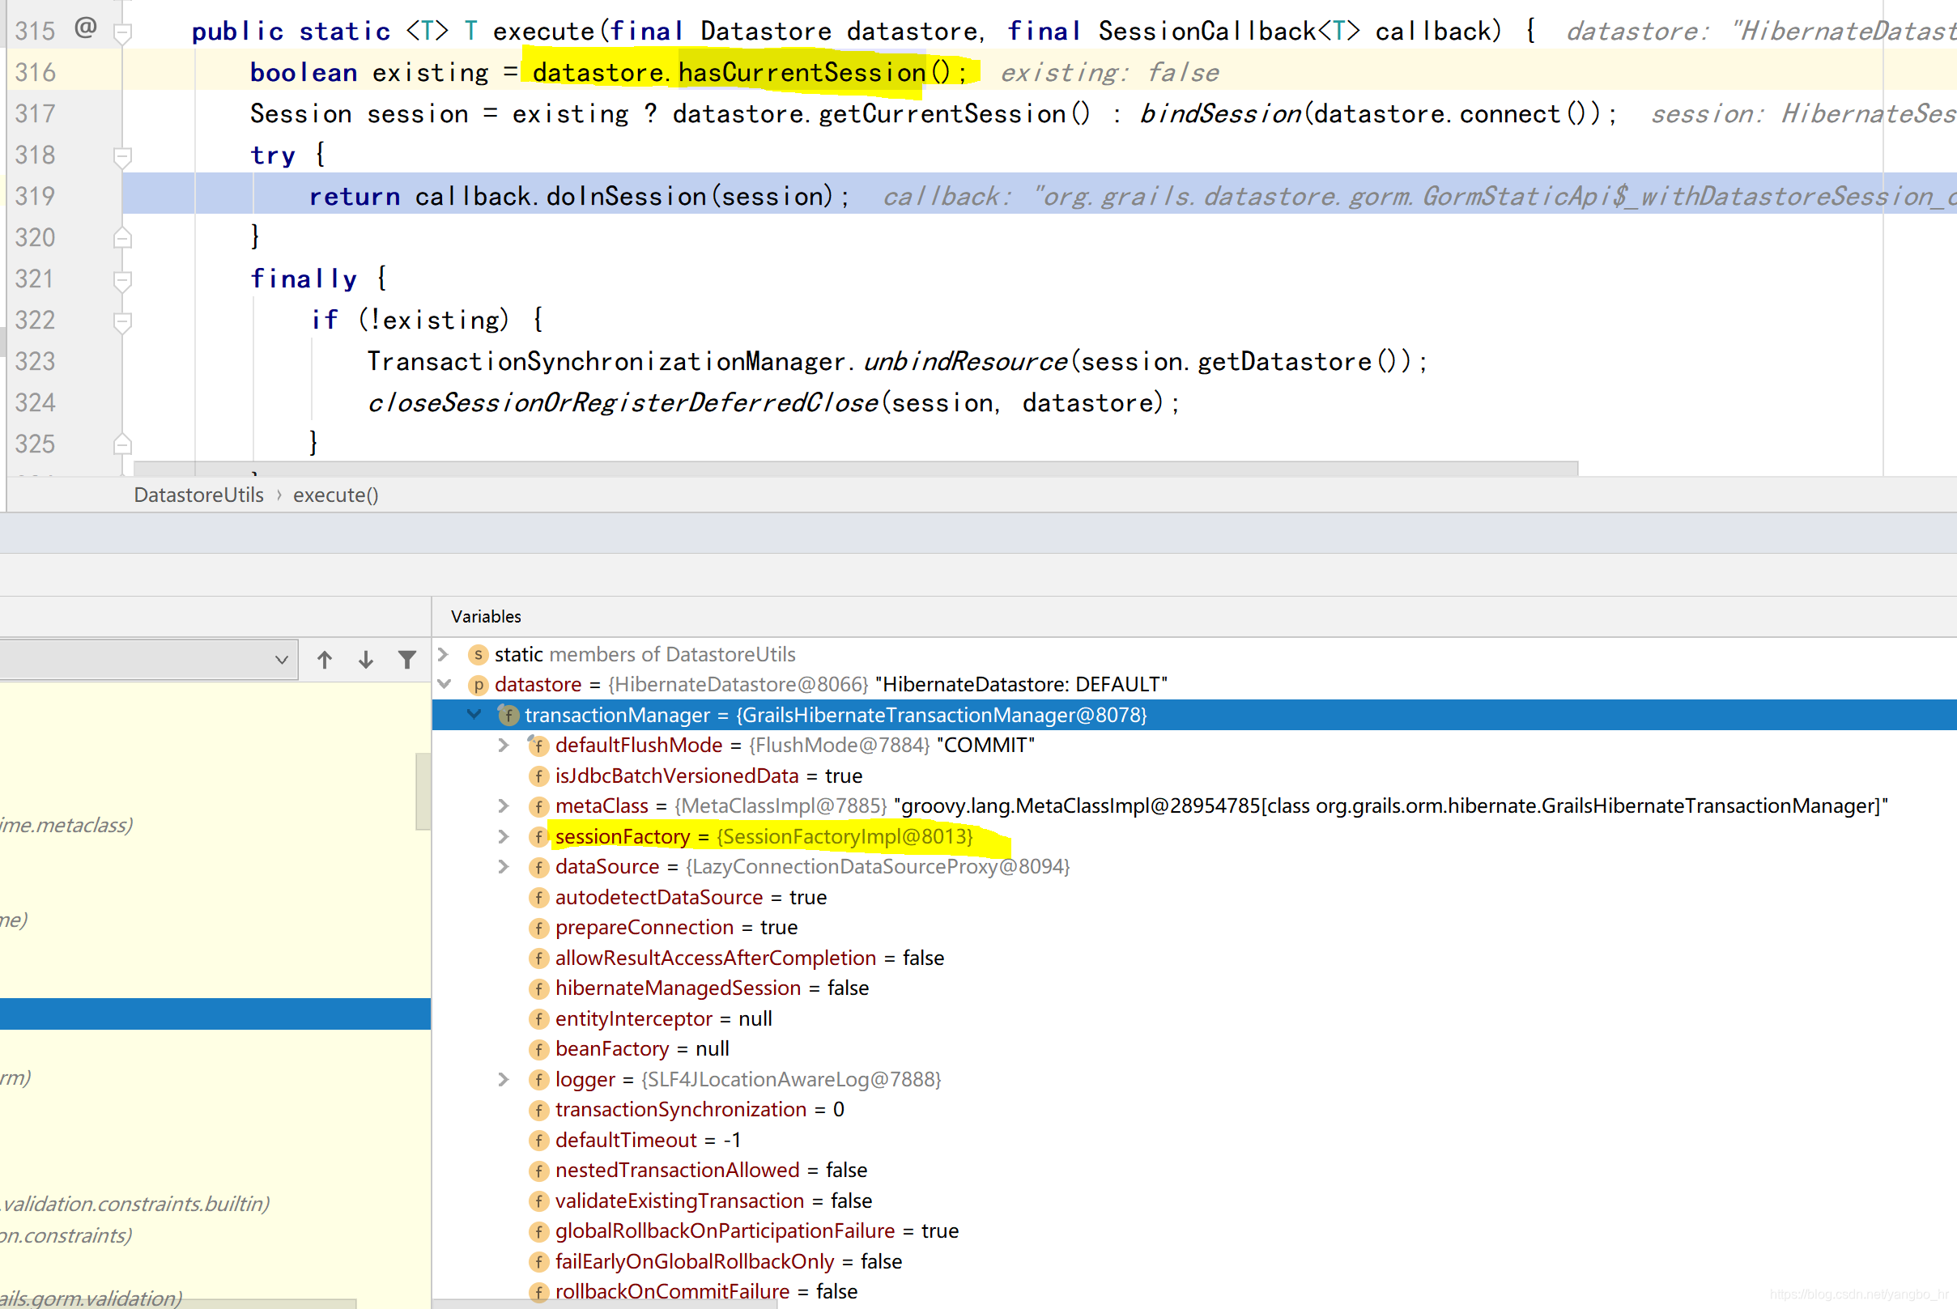Click the override marker on line 315

tap(85, 29)
